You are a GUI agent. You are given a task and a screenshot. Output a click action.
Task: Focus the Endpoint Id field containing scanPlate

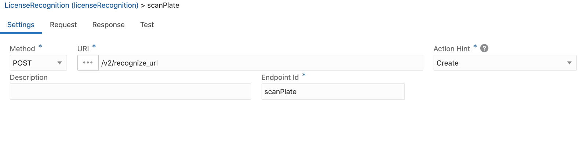pyautogui.click(x=333, y=92)
